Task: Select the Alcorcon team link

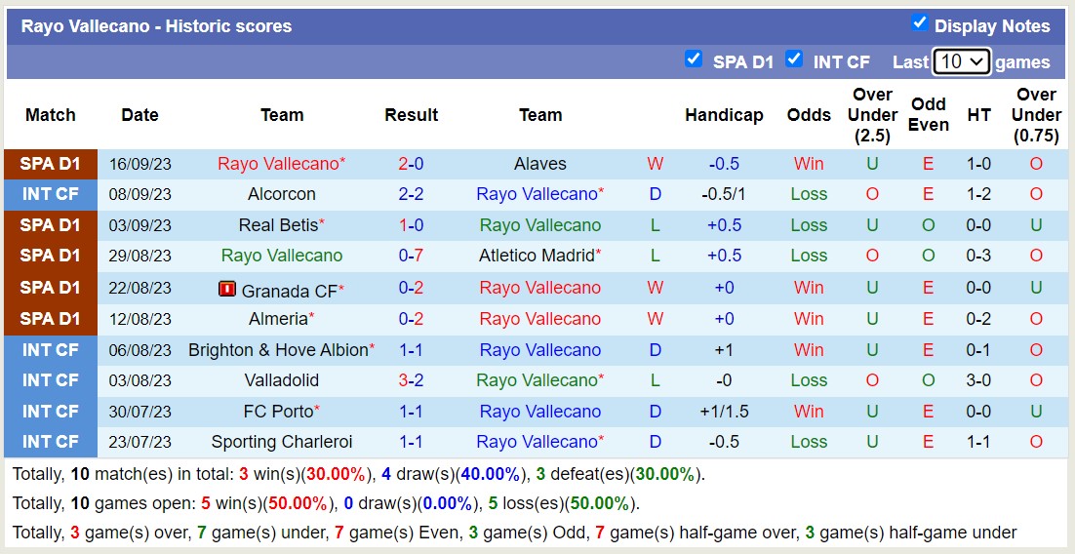Action: tap(282, 194)
